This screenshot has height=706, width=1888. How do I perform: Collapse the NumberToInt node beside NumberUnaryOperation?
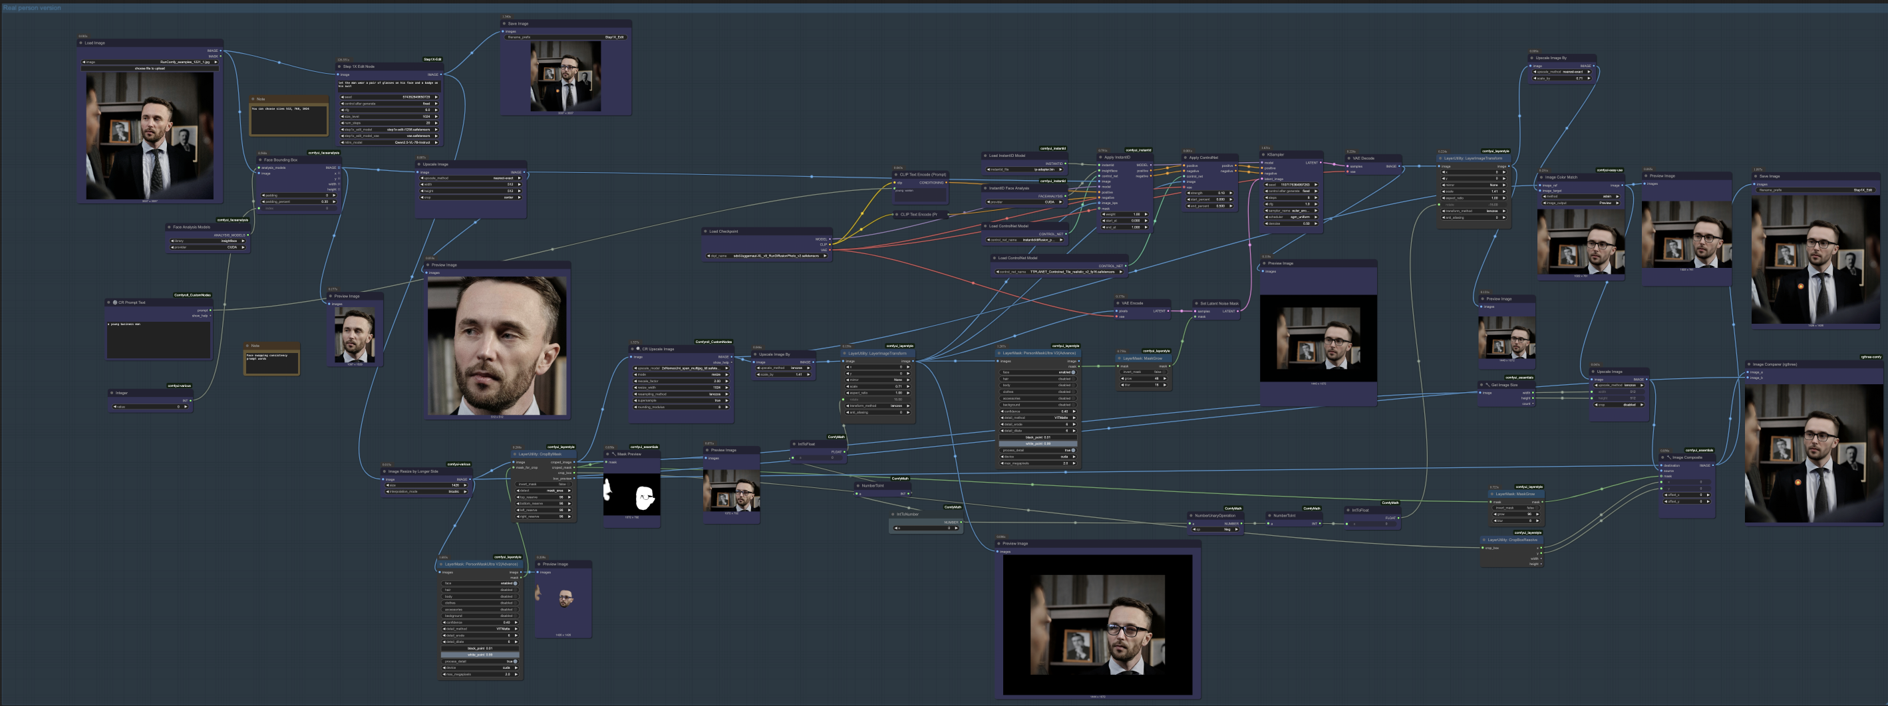pos(1269,516)
